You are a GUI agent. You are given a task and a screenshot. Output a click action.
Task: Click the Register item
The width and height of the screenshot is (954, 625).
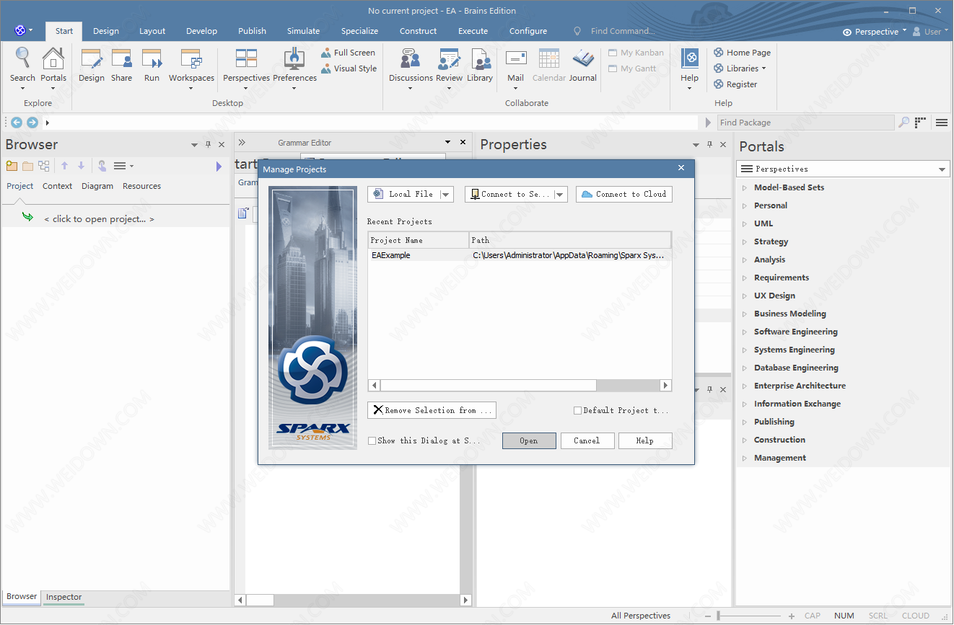(x=735, y=84)
